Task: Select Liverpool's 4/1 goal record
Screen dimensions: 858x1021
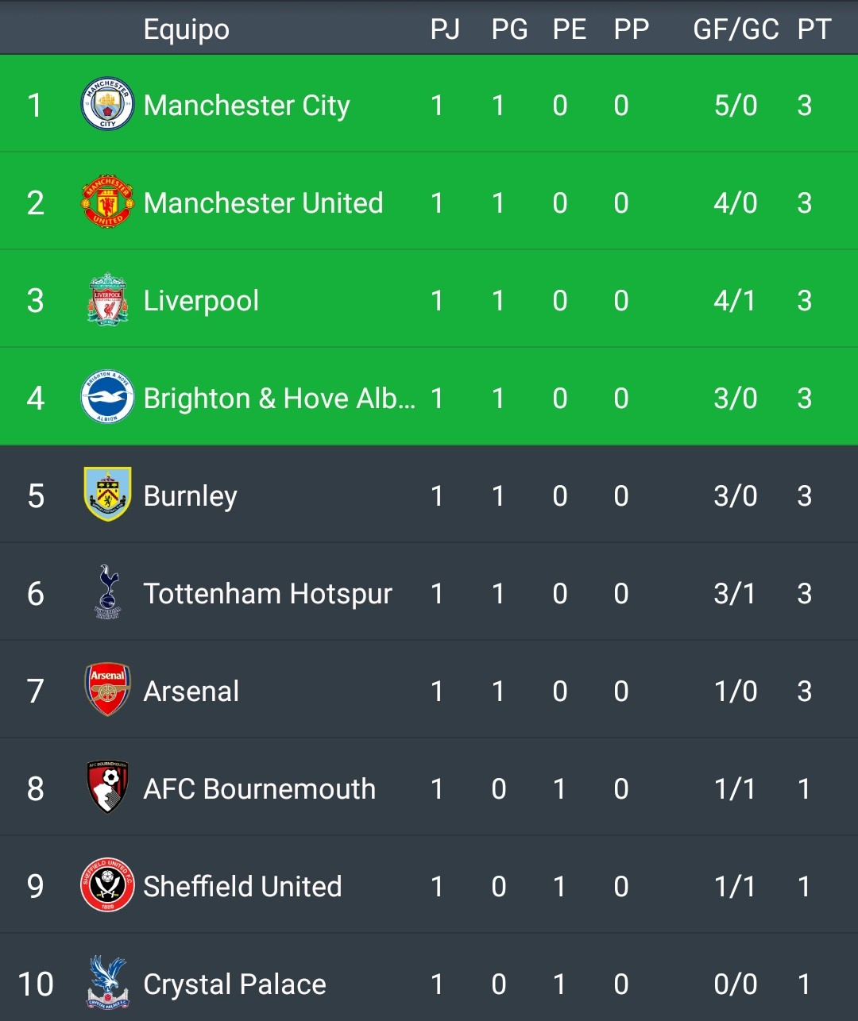Action: (x=734, y=301)
